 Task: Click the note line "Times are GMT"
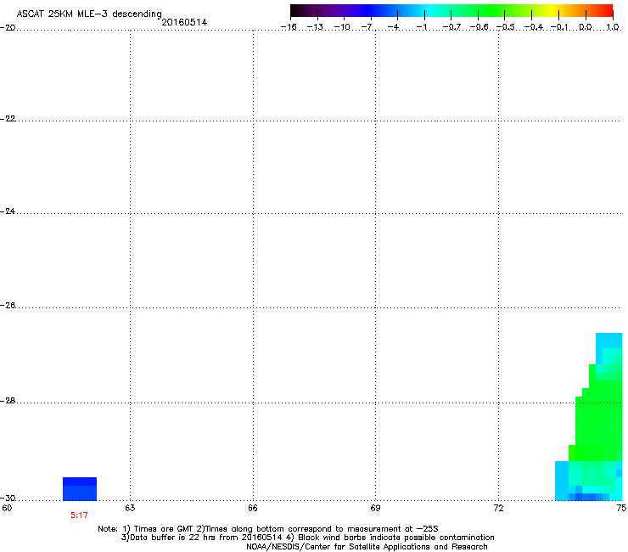268,529
